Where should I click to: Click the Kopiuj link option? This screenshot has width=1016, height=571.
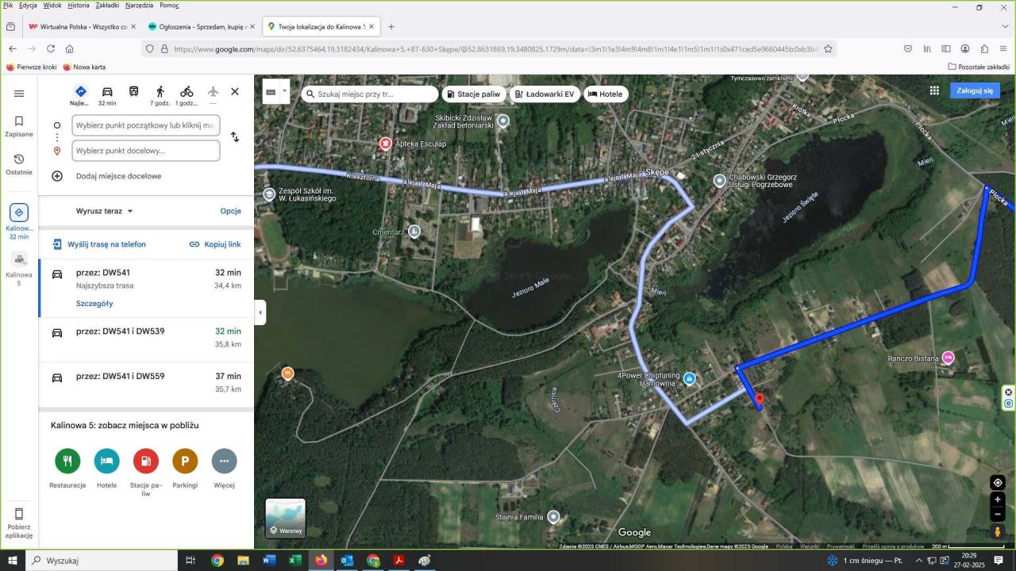(x=215, y=244)
